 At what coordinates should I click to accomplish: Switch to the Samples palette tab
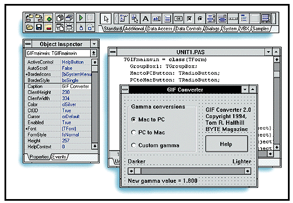[261, 29]
